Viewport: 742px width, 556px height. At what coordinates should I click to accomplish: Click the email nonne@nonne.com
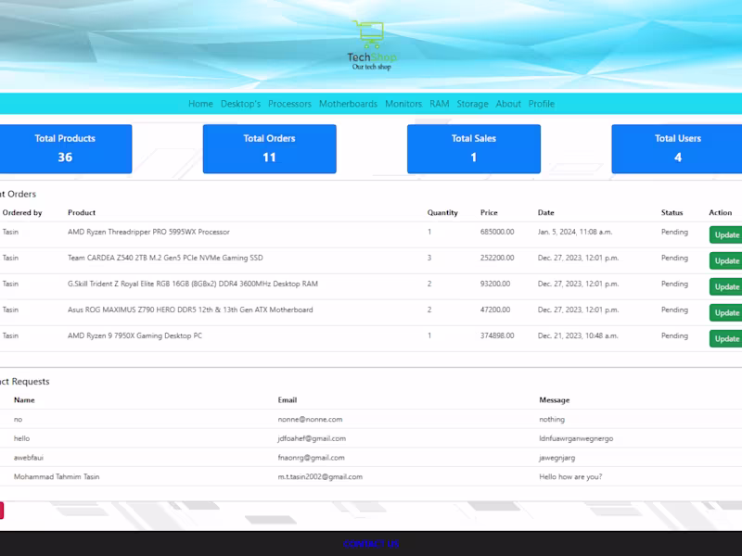(310, 420)
